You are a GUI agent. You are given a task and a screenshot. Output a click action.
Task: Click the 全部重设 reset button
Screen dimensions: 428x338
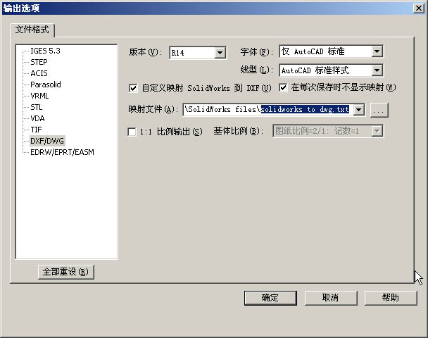(65, 272)
